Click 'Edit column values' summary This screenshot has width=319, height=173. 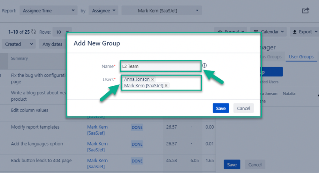tap(29, 110)
